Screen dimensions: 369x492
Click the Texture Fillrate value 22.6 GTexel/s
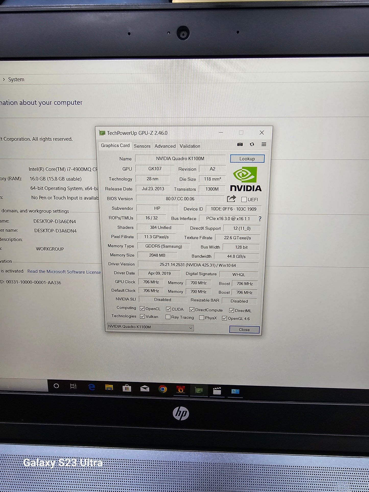pyautogui.click(x=237, y=238)
